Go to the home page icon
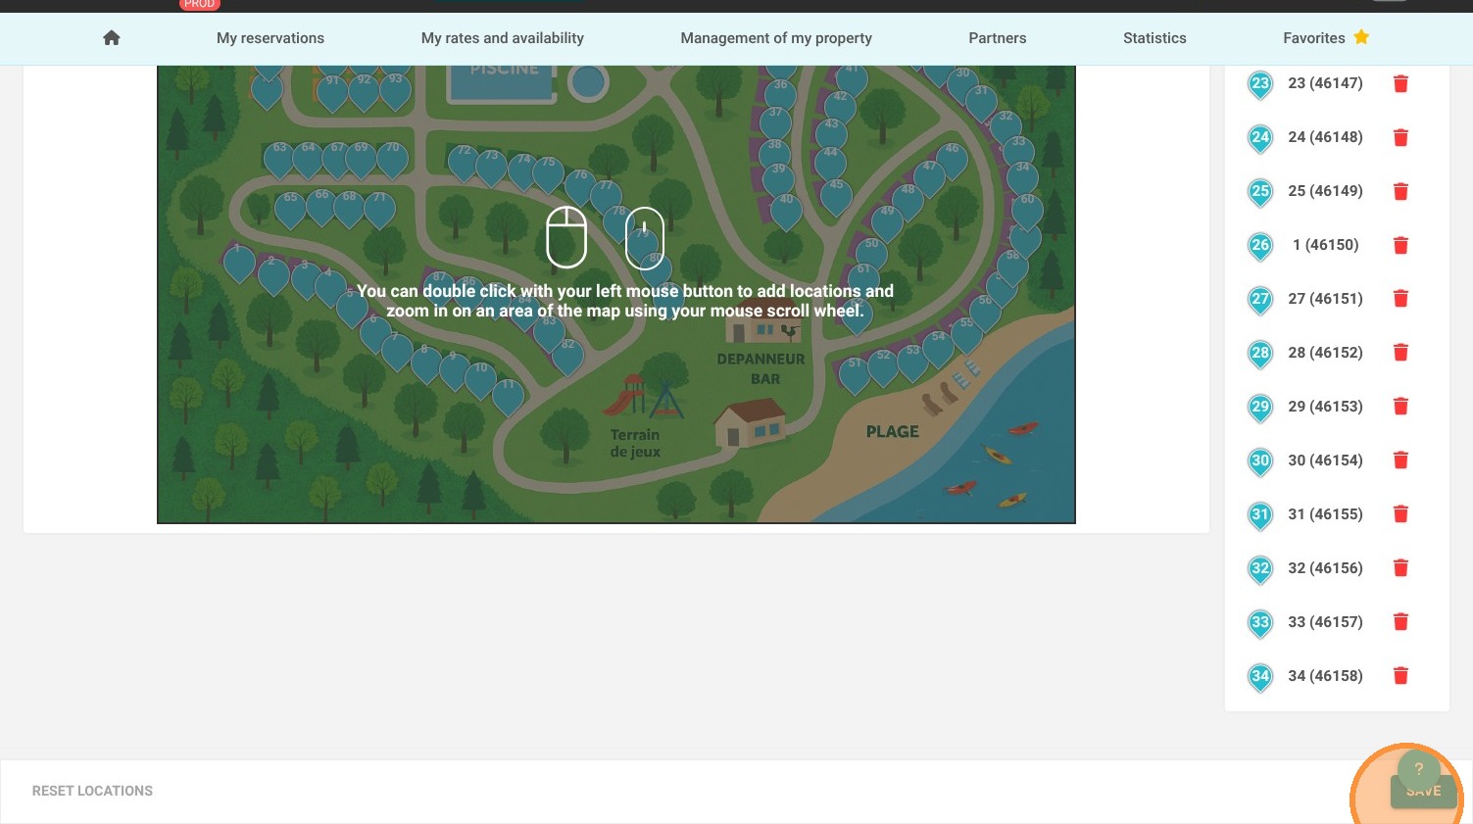The image size is (1473, 824). point(112,38)
